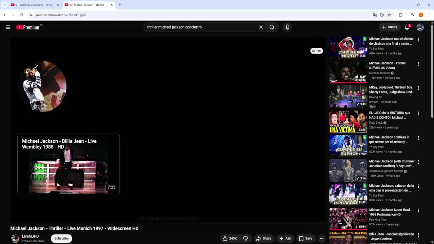Open the Create menu

389,27
